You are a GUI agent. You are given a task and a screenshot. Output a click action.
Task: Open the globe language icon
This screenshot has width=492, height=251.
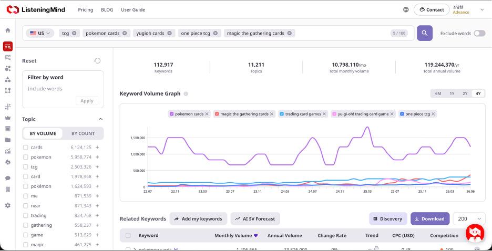point(406,9)
